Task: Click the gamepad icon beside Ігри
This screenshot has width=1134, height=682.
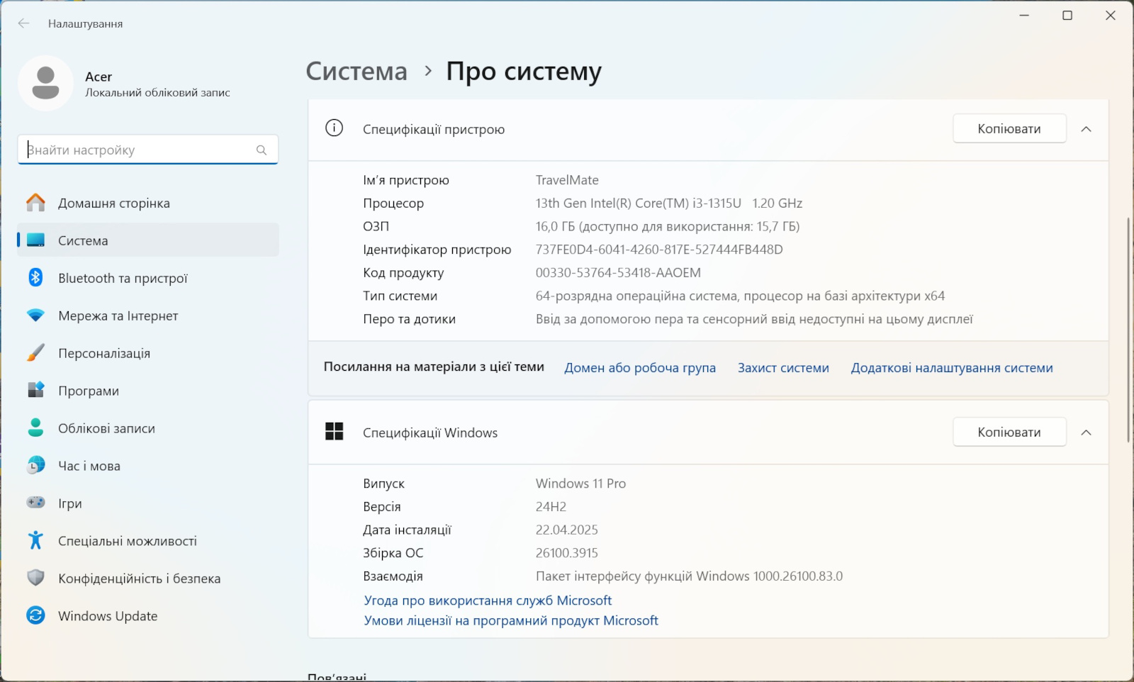Action: pos(35,503)
